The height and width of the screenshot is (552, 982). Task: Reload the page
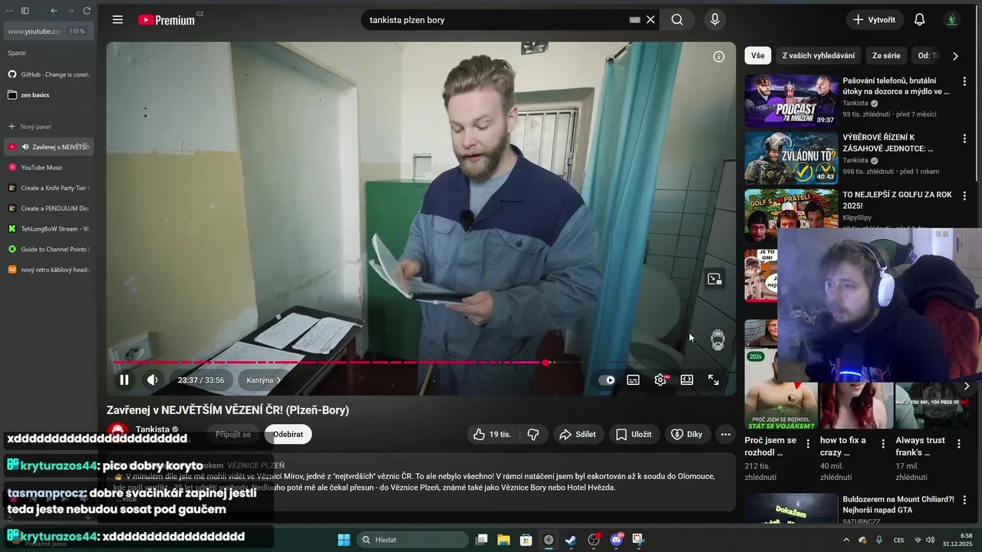87,11
